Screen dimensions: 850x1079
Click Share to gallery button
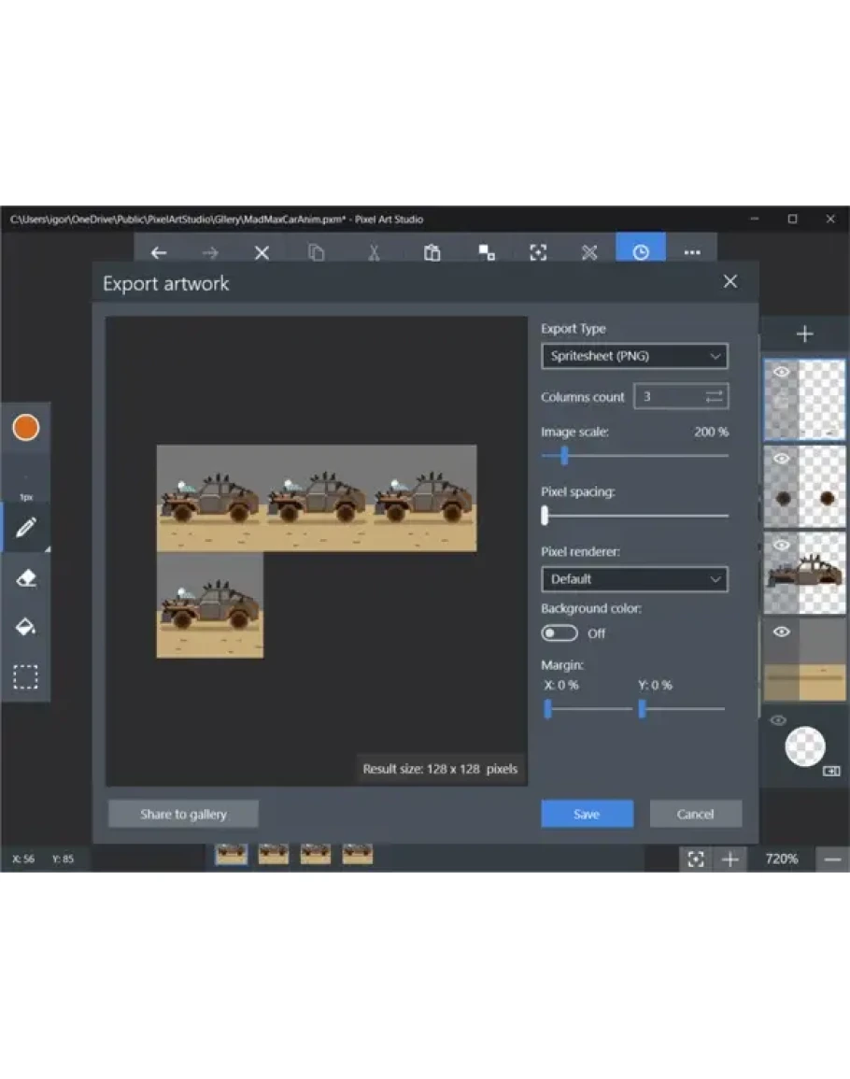(183, 814)
